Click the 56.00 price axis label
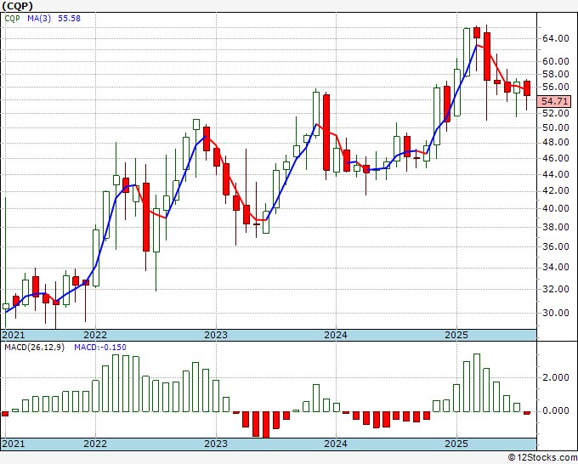Image resolution: width=578 pixels, height=464 pixels. click(555, 87)
